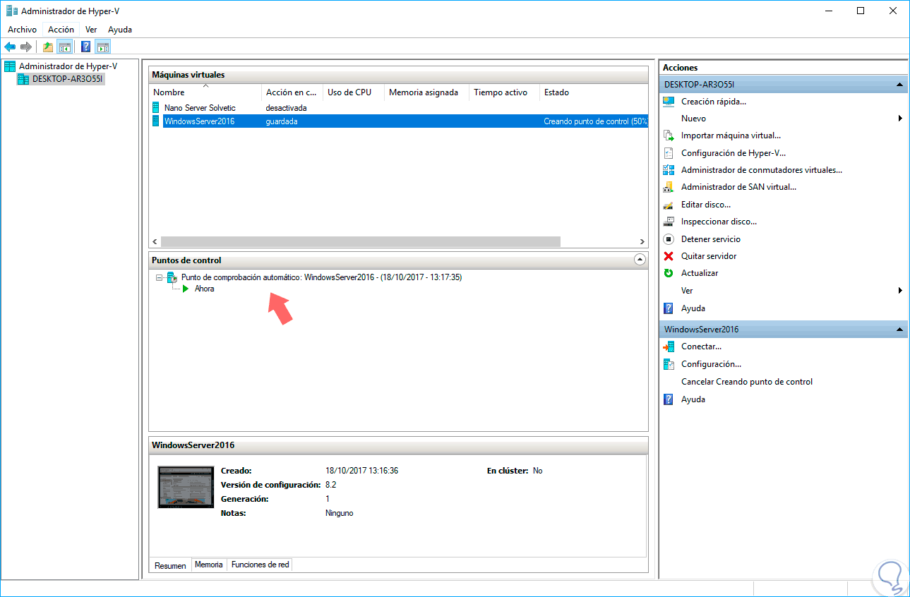Click the created date 18/10/2017 13:16:36
This screenshot has width=910, height=597.
(361, 471)
